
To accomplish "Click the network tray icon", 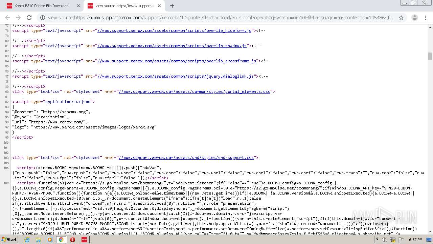I will point(392,240).
